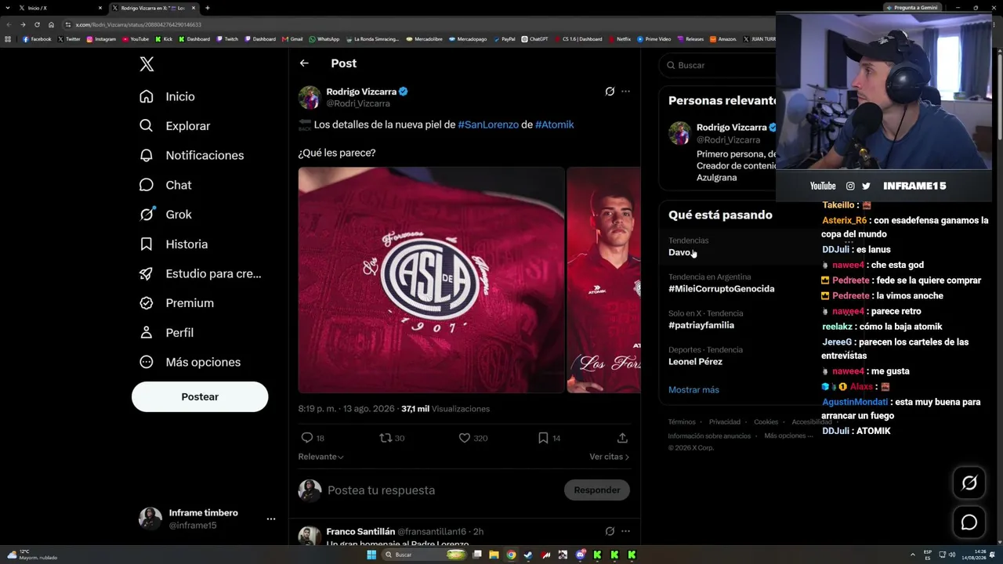Open a new browser tab

point(207,8)
